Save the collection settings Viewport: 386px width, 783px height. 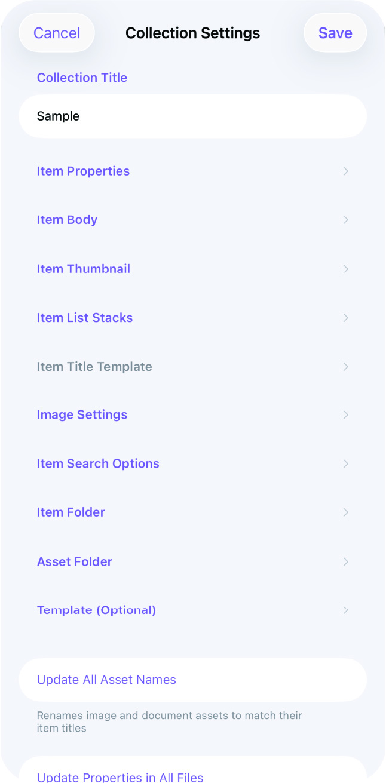335,33
